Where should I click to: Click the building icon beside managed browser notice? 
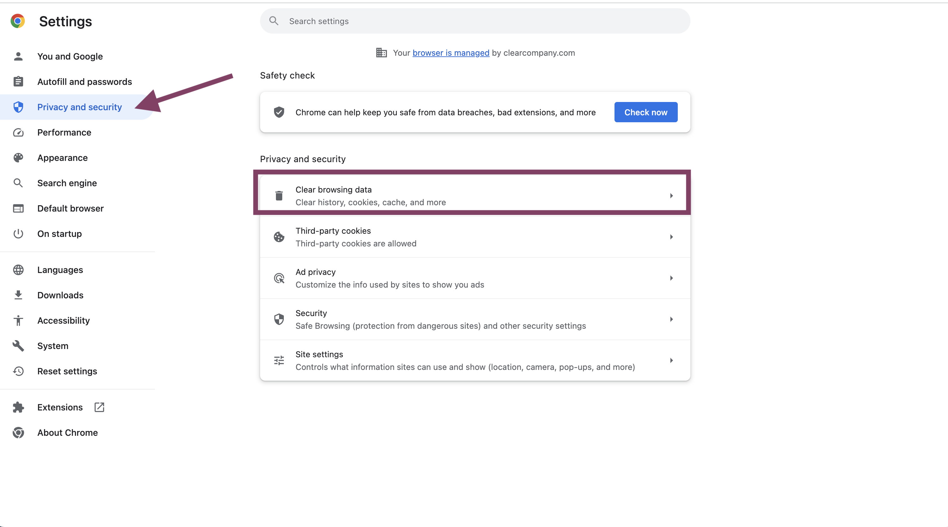point(381,53)
